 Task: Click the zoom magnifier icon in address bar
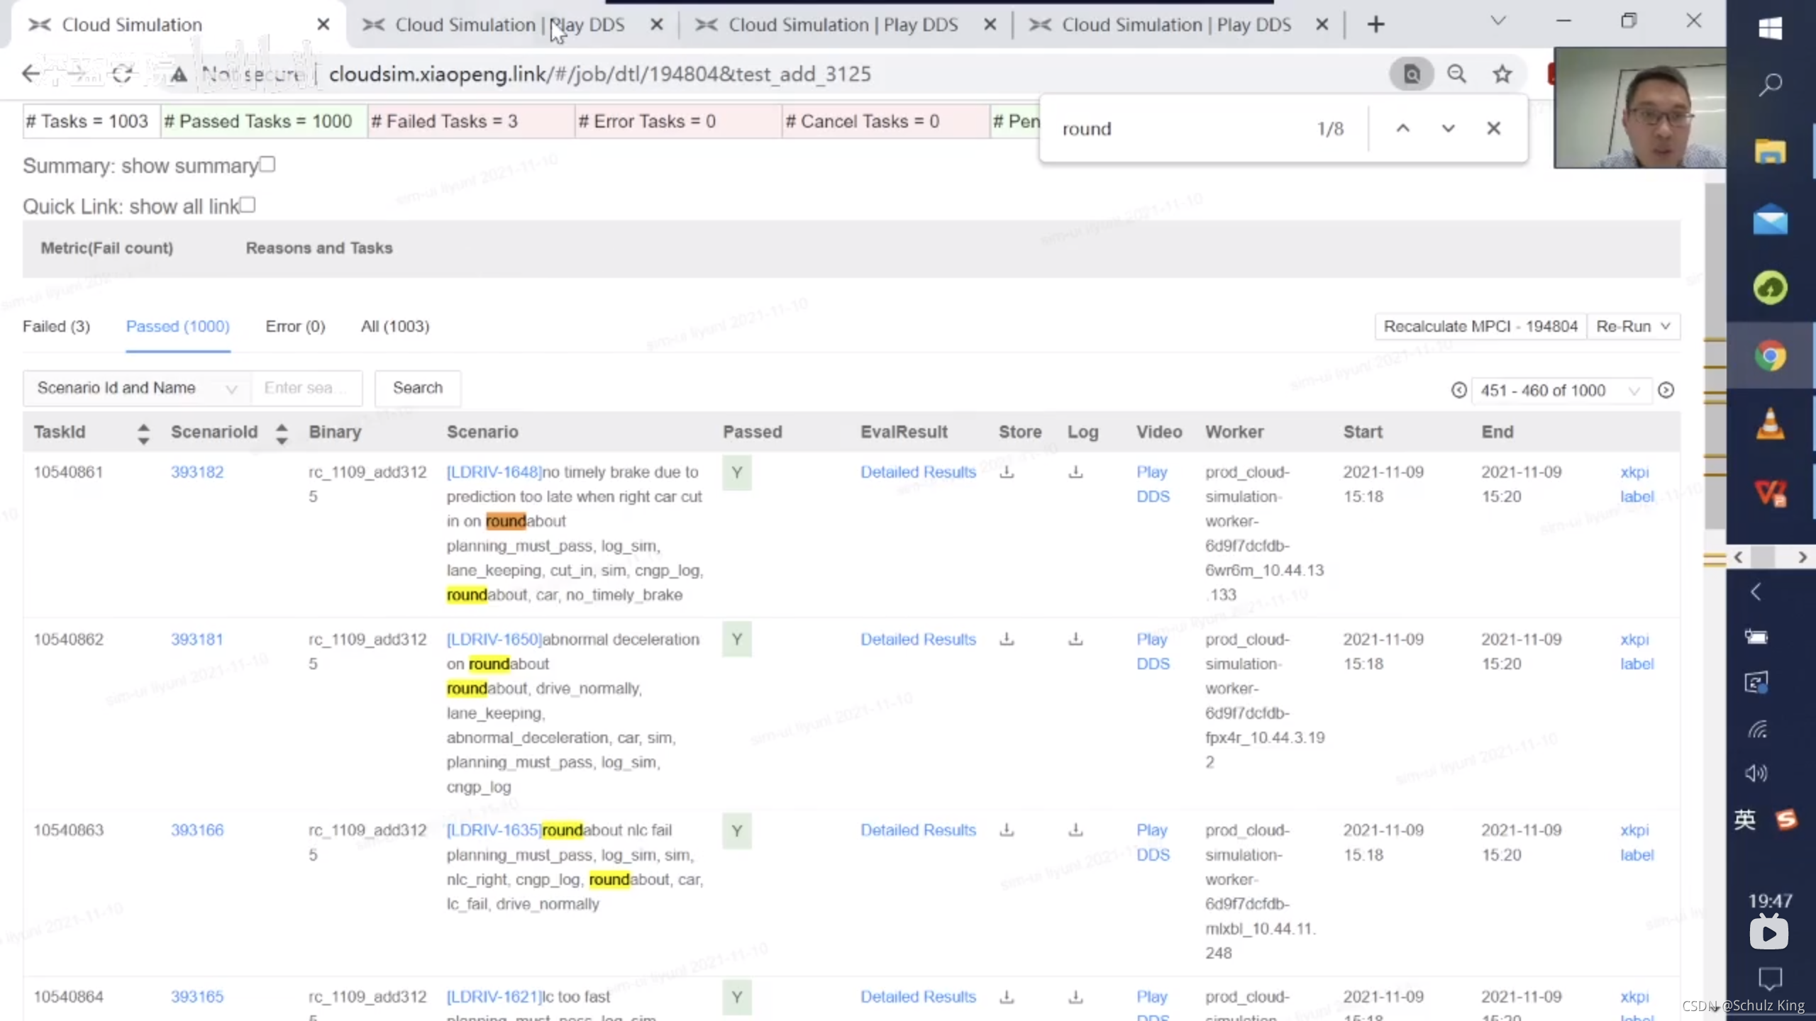1456,74
